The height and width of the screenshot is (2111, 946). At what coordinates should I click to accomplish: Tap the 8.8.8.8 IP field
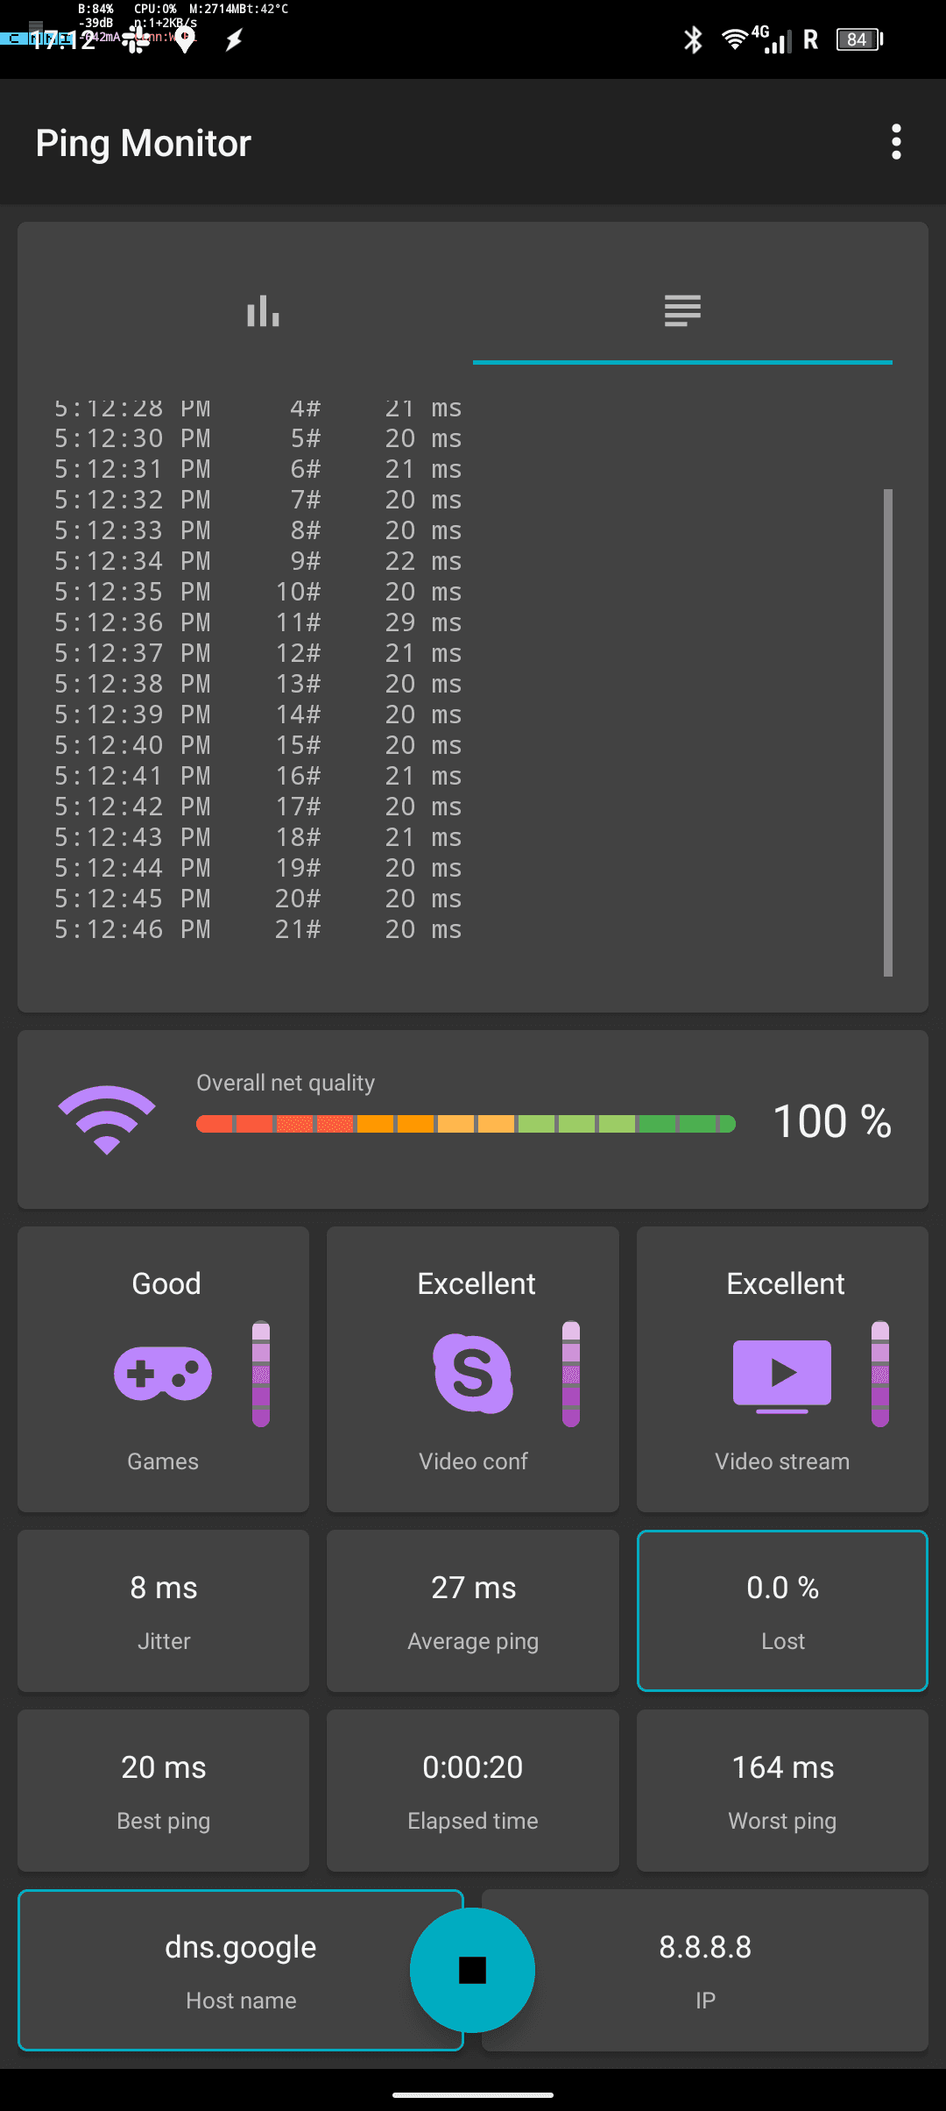click(x=727, y=1969)
